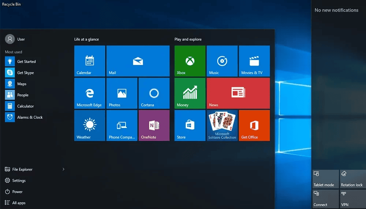
Task: Launch Microsoft Edge tile
Action: pos(90,93)
